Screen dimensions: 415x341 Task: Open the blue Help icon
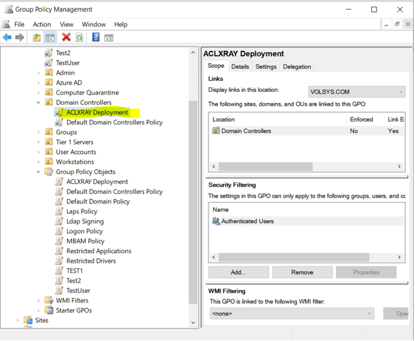coord(96,38)
